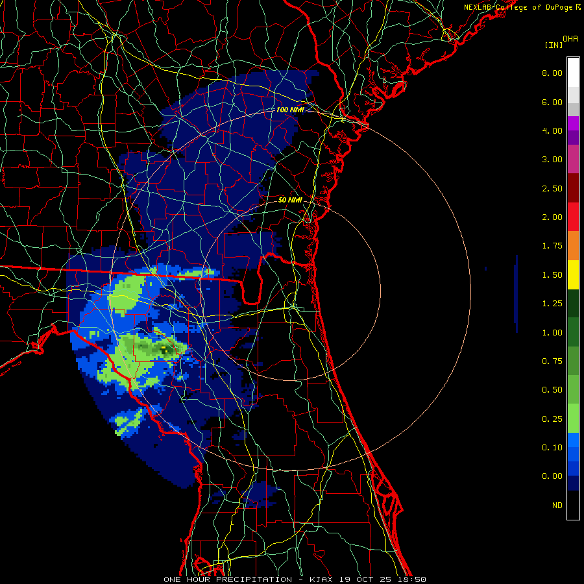Click the 0.75 legend value
584x584 pixels.
pos(552,361)
